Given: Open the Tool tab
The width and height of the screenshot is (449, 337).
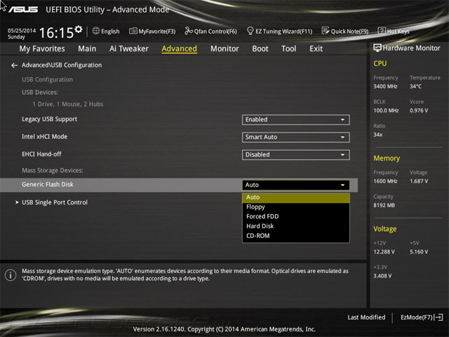Looking at the screenshot, I should click(x=288, y=48).
